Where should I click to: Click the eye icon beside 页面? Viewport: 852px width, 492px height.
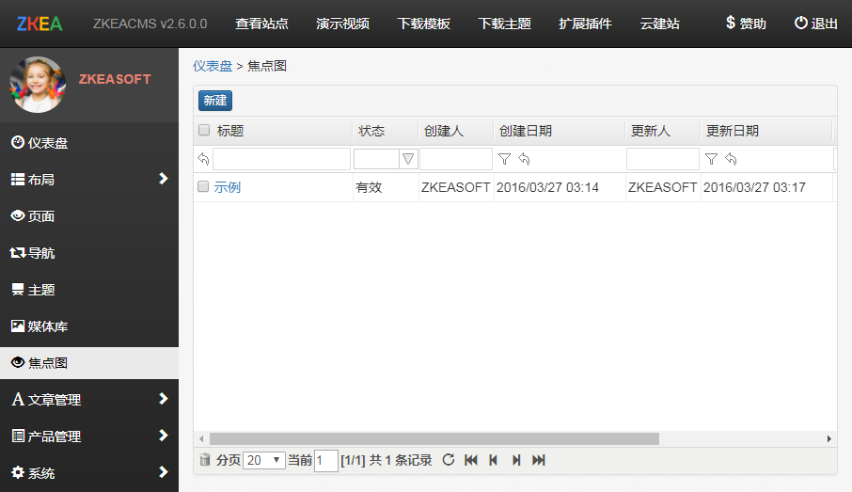coord(18,215)
